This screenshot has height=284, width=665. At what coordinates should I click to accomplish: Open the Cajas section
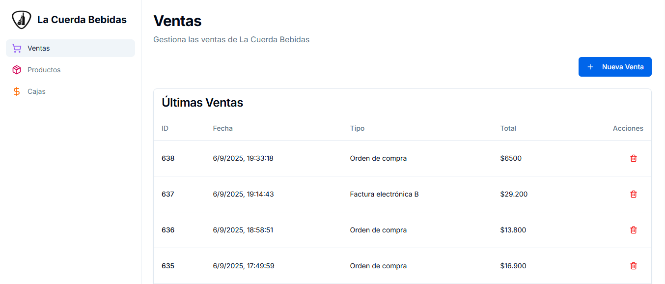click(36, 91)
